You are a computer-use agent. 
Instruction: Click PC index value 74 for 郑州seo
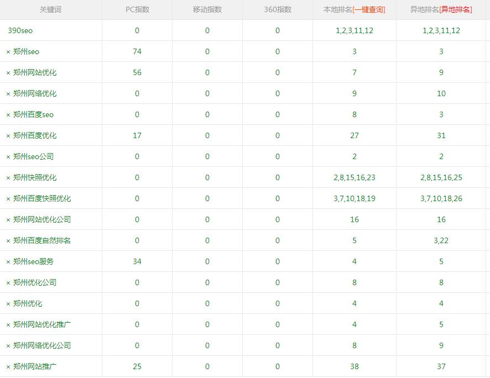pos(137,52)
